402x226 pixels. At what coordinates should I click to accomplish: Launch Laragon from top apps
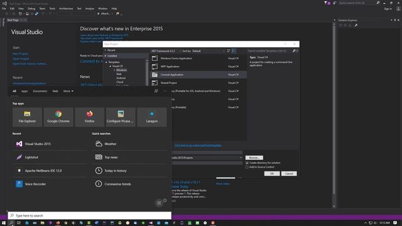click(x=152, y=117)
